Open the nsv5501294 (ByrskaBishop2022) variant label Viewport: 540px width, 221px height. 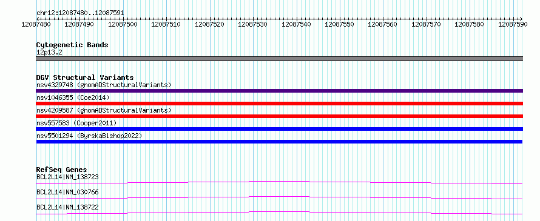(x=89, y=136)
